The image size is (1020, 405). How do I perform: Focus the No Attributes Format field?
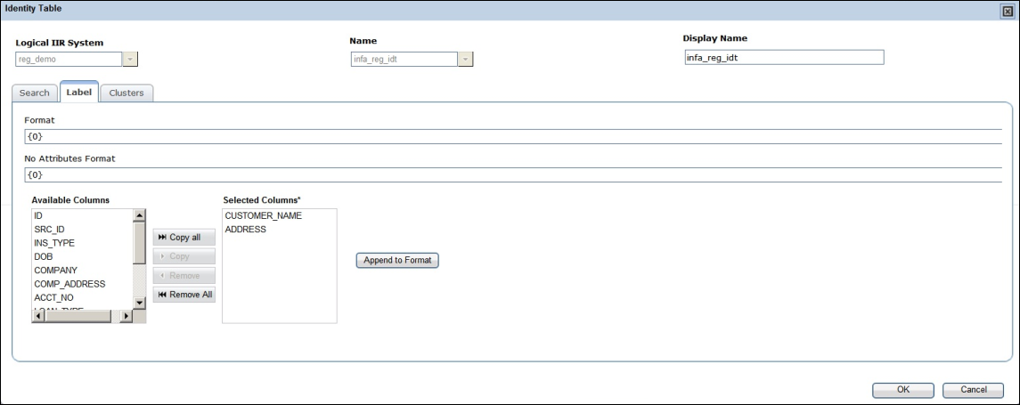click(512, 174)
